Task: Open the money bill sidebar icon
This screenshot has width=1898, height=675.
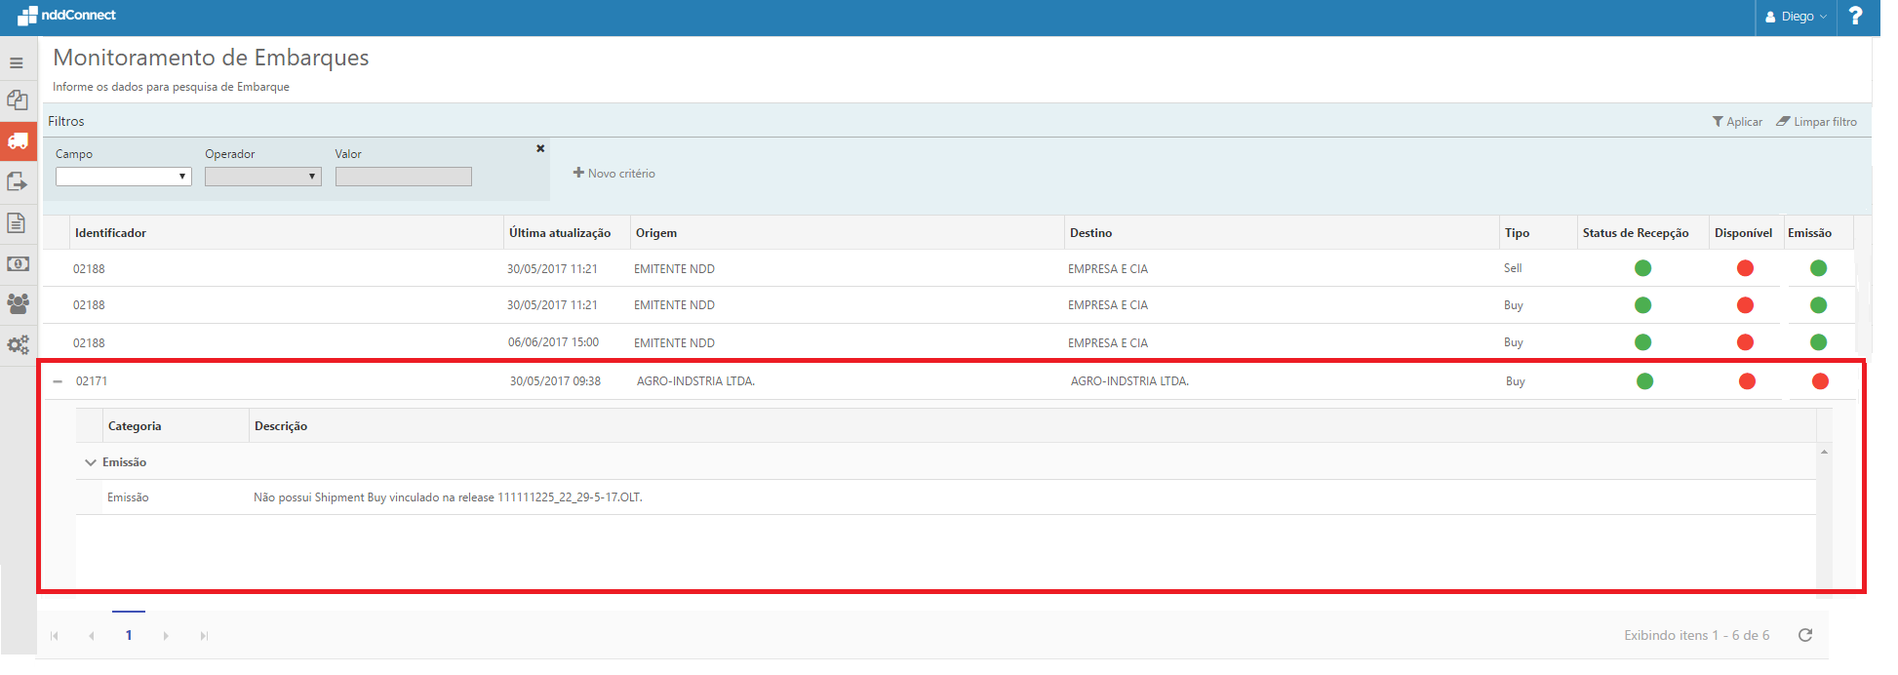Action: click(18, 264)
